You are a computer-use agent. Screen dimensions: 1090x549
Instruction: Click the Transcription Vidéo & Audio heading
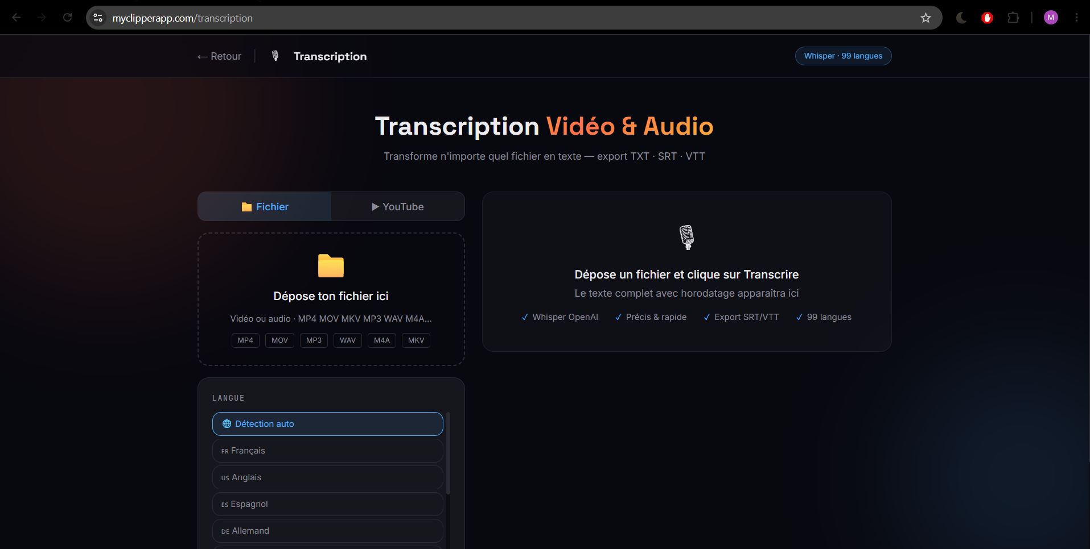coord(544,126)
